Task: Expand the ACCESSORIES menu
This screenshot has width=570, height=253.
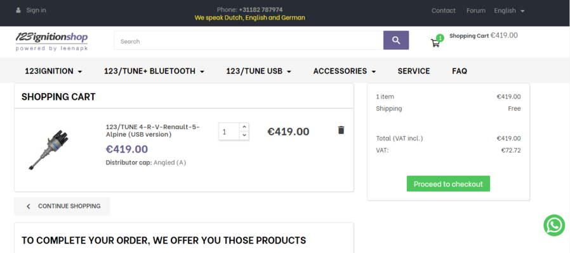Action: coord(345,71)
